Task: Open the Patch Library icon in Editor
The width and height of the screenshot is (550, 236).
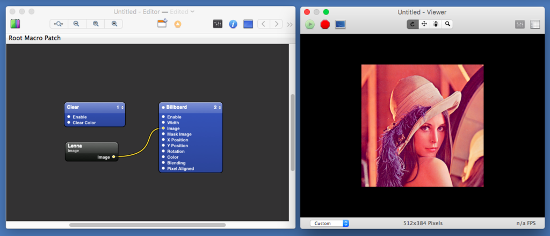Action: coord(15,24)
